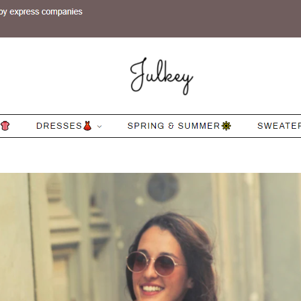Screen dimensions: 301x301
Task: Click the express companies announcement text
Action: click(x=41, y=12)
